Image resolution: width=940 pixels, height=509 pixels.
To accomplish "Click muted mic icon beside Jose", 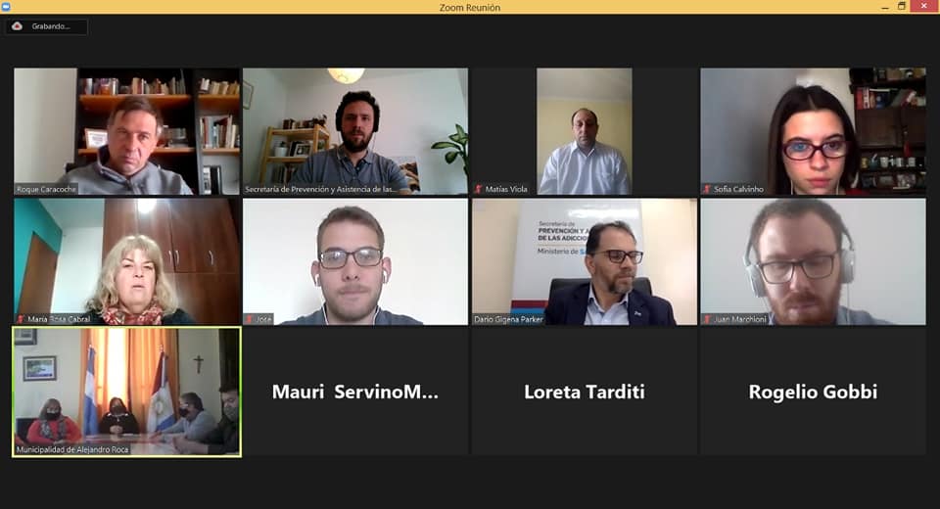I will click(x=250, y=319).
